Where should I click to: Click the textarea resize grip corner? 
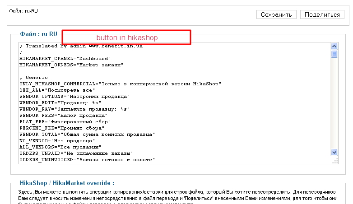click(335, 161)
